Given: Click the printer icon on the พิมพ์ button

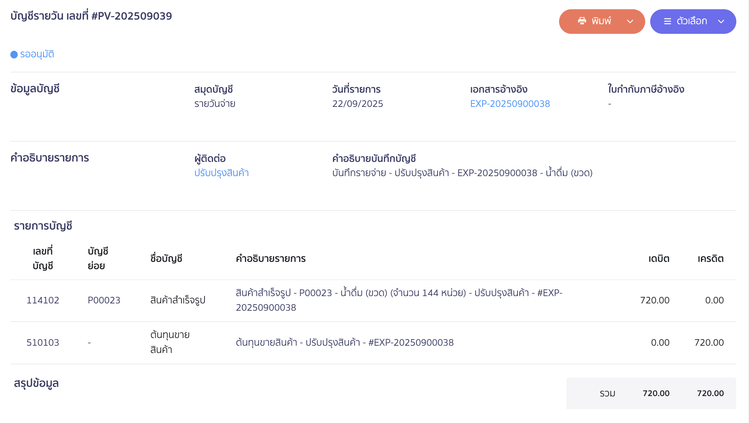Looking at the screenshot, I should coord(583,21).
